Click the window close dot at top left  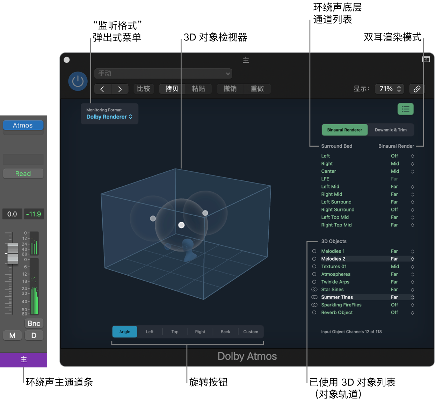(x=67, y=60)
